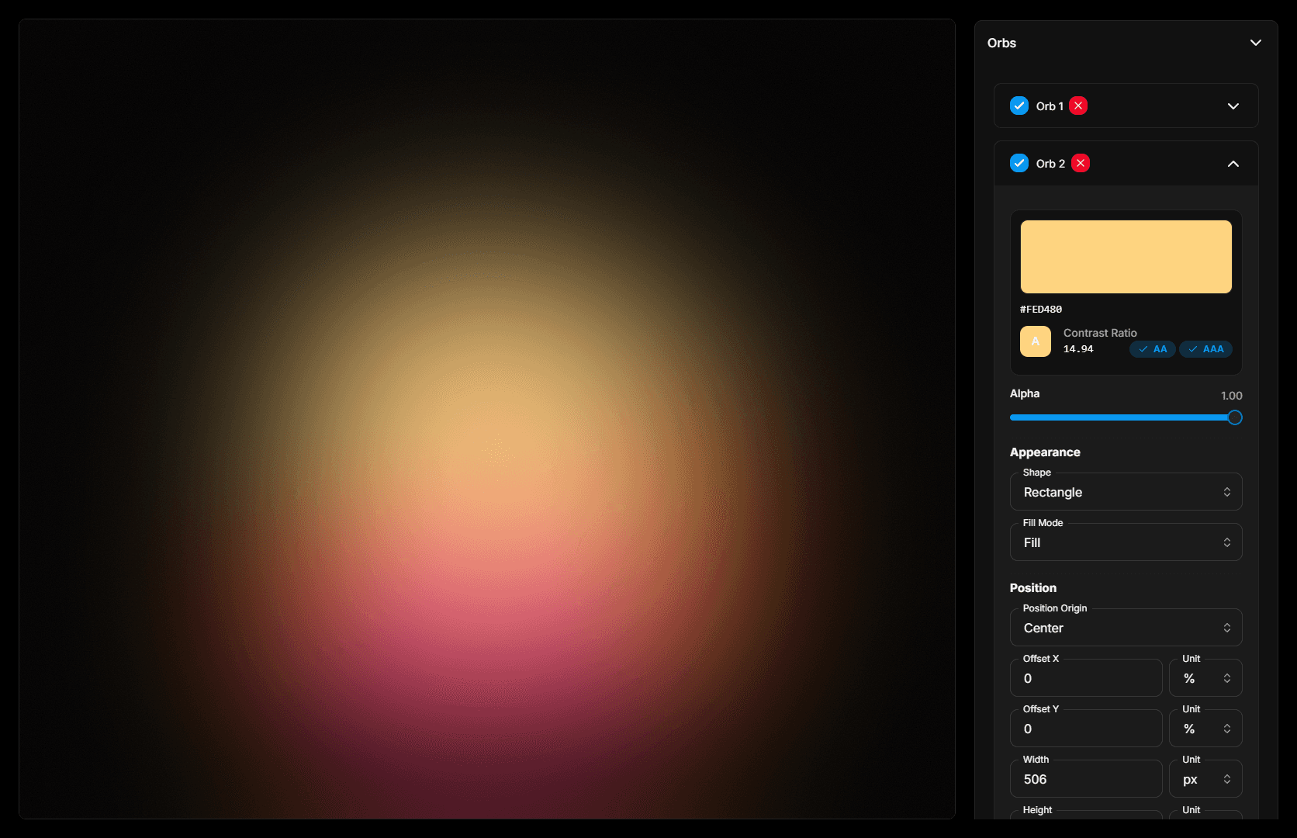Click the Width input field showing 506
The image size is (1297, 838).
(1086, 779)
